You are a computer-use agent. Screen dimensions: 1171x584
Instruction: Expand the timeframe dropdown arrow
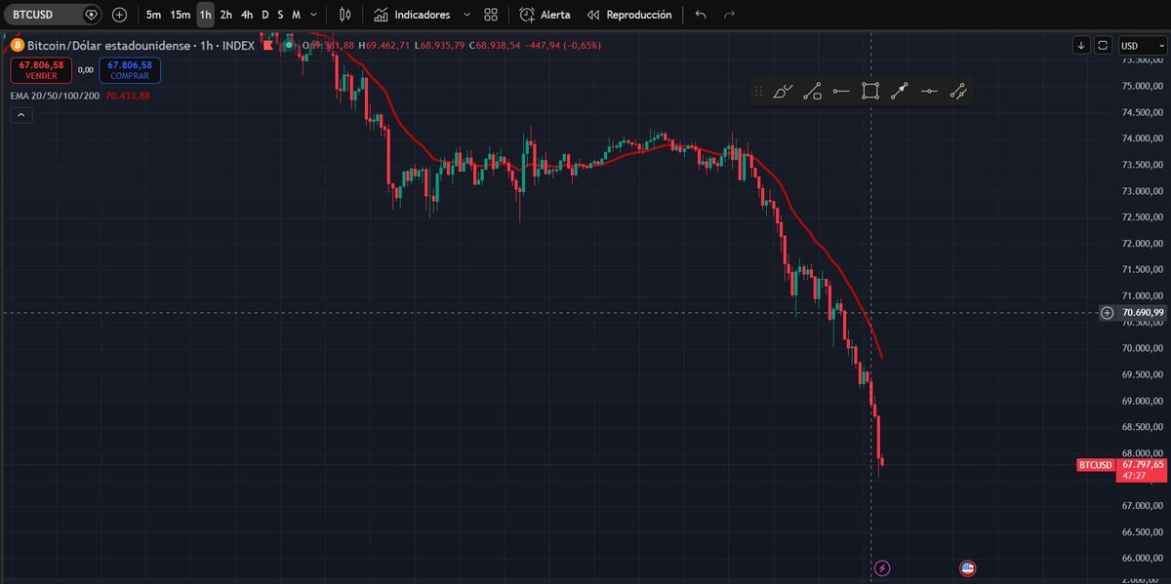pos(312,15)
